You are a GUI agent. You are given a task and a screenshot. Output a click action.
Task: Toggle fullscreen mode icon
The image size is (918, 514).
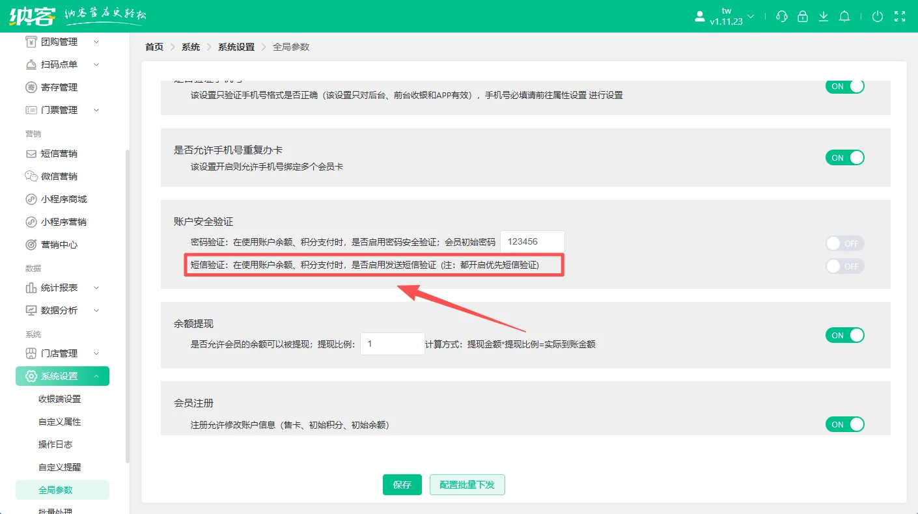pos(900,16)
